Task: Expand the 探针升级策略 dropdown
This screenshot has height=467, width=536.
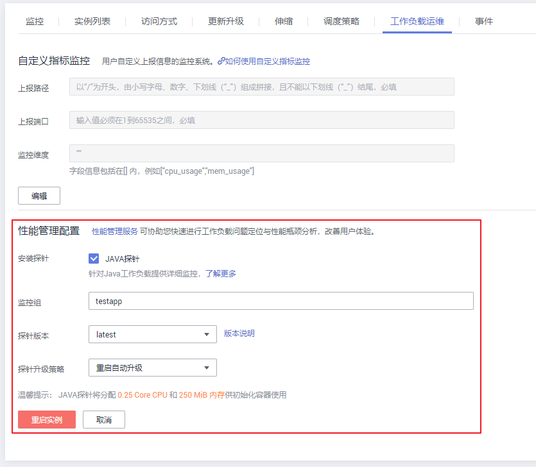Action: [x=152, y=368]
